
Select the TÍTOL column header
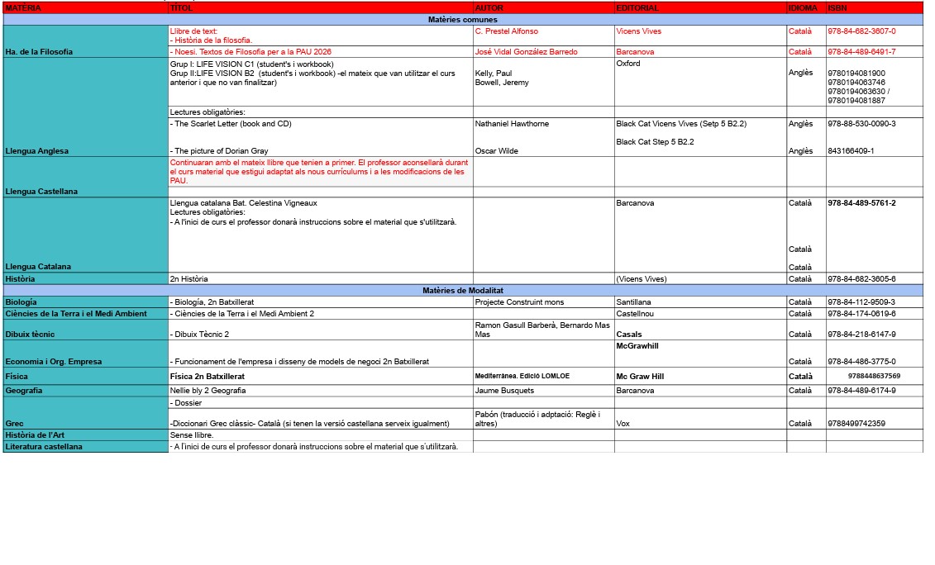point(181,8)
